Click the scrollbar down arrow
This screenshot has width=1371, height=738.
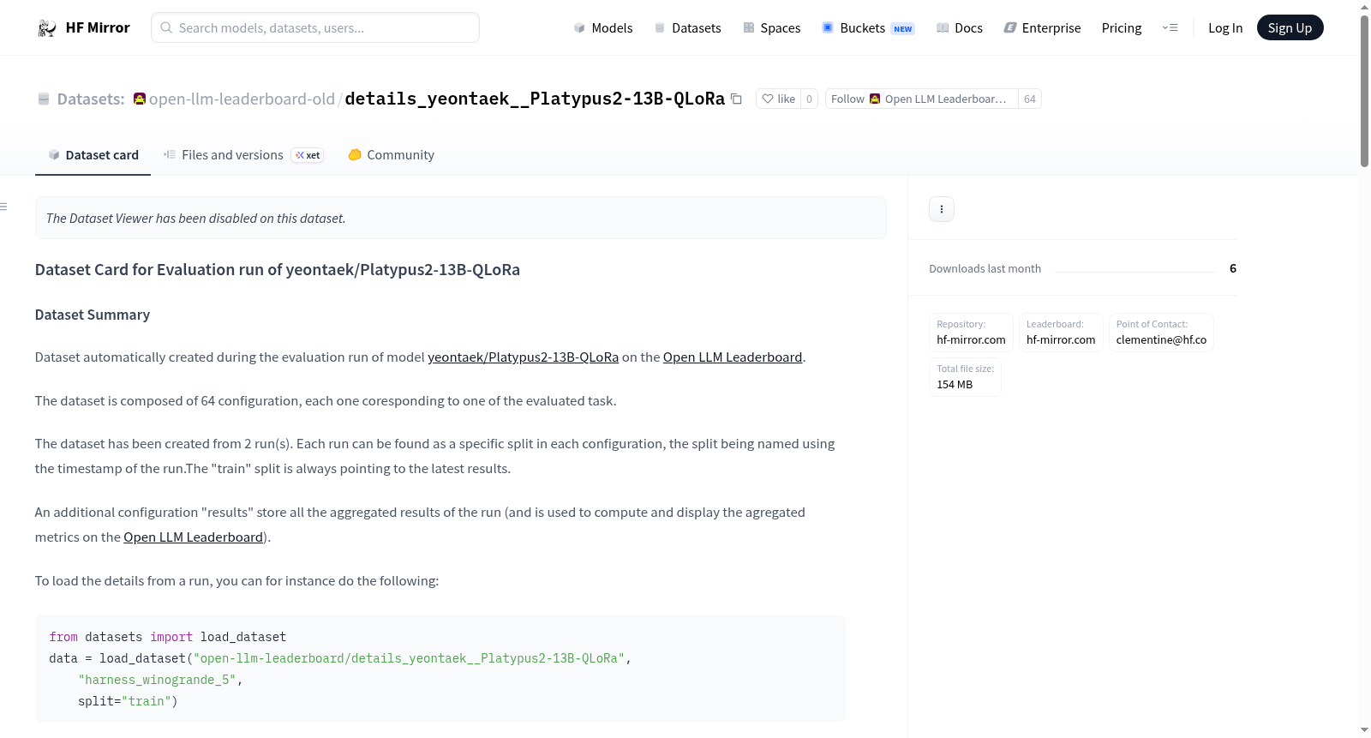coord(1364,730)
